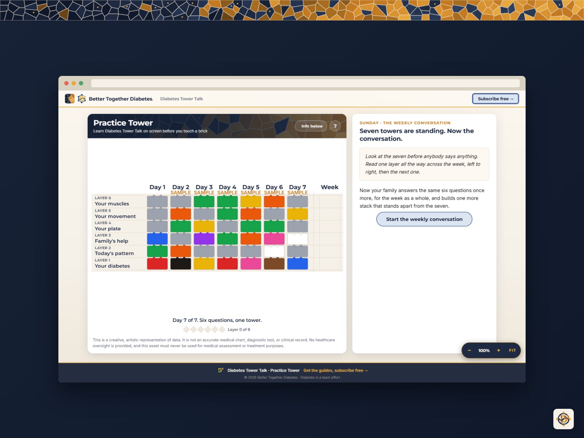Image resolution: width=584 pixels, height=438 pixels.
Task: Select Day 3 purple Family's help brick
Action: pos(204,239)
